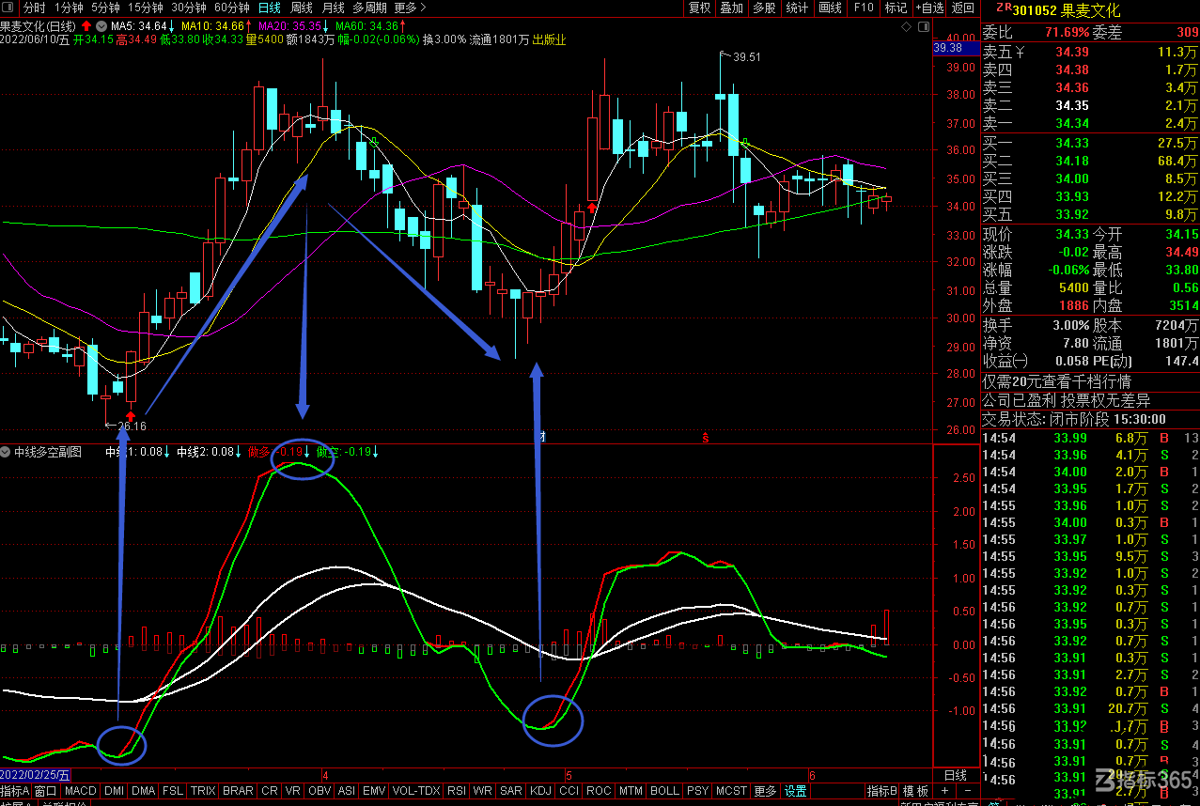Open the 模板 template tab
The height and width of the screenshot is (806, 1200).
click(x=916, y=791)
